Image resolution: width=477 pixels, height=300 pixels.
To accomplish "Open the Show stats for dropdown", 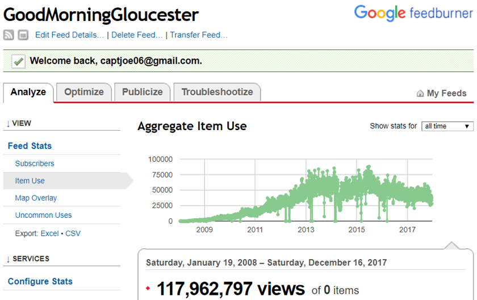I will [447, 126].
